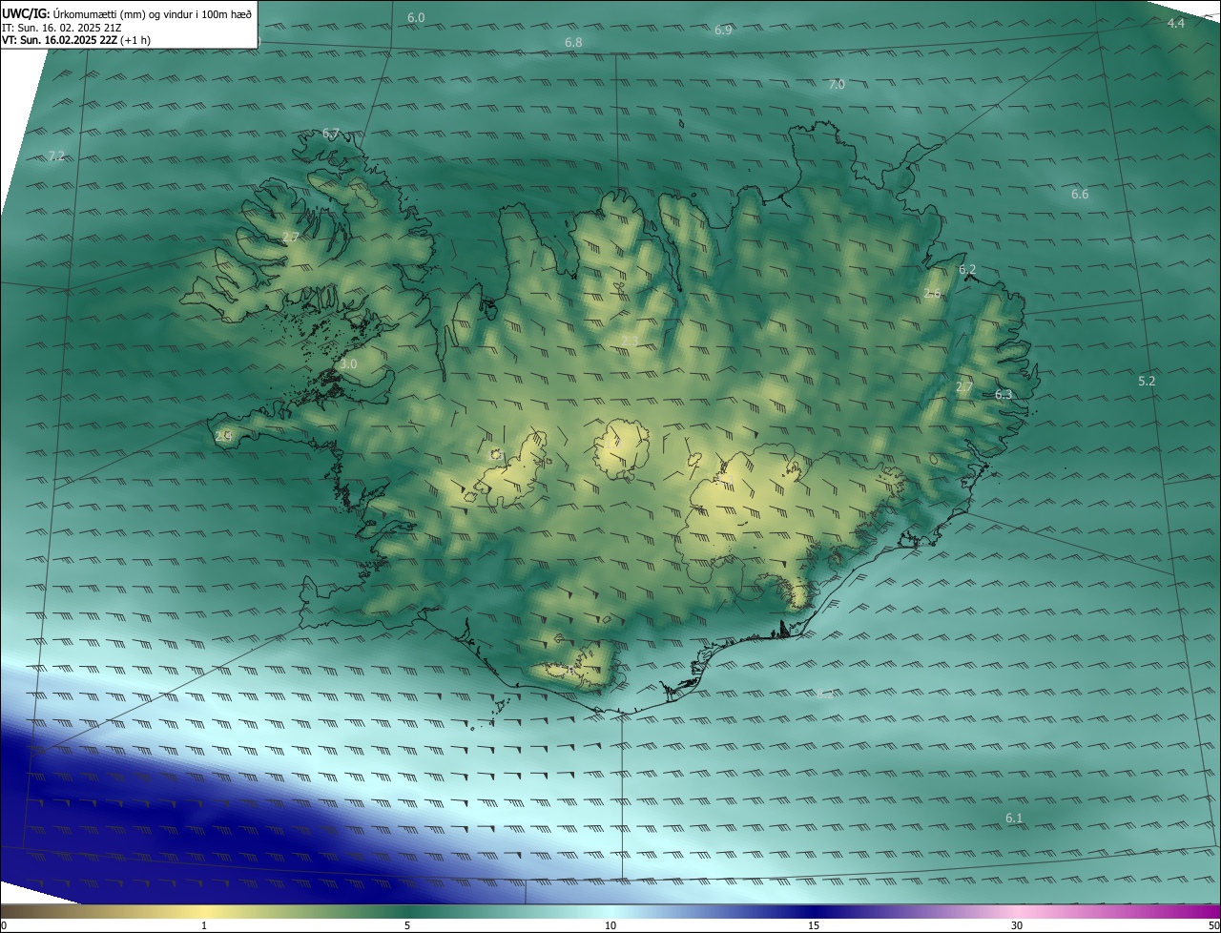This screenshot has width=1221, height=933.
Task: Click the 6.0 value label
Action: click(x=416, y=18)
